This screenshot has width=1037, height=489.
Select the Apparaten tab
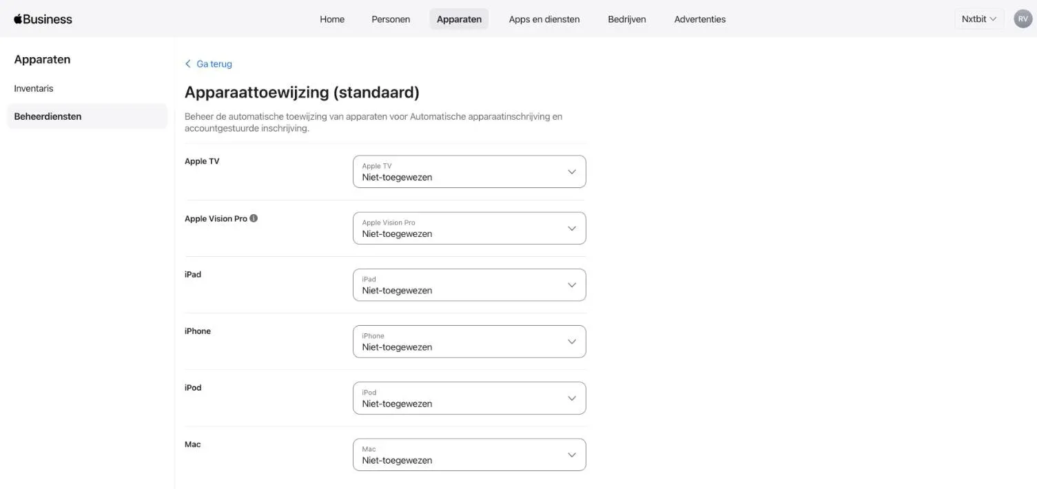pyautogui.click(x=459, y=19)
